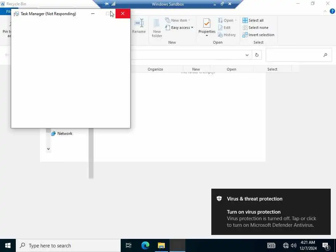Click the Windows Sandbox pin icon
This screenshot has width=336, height=252.
click(107, 4)
